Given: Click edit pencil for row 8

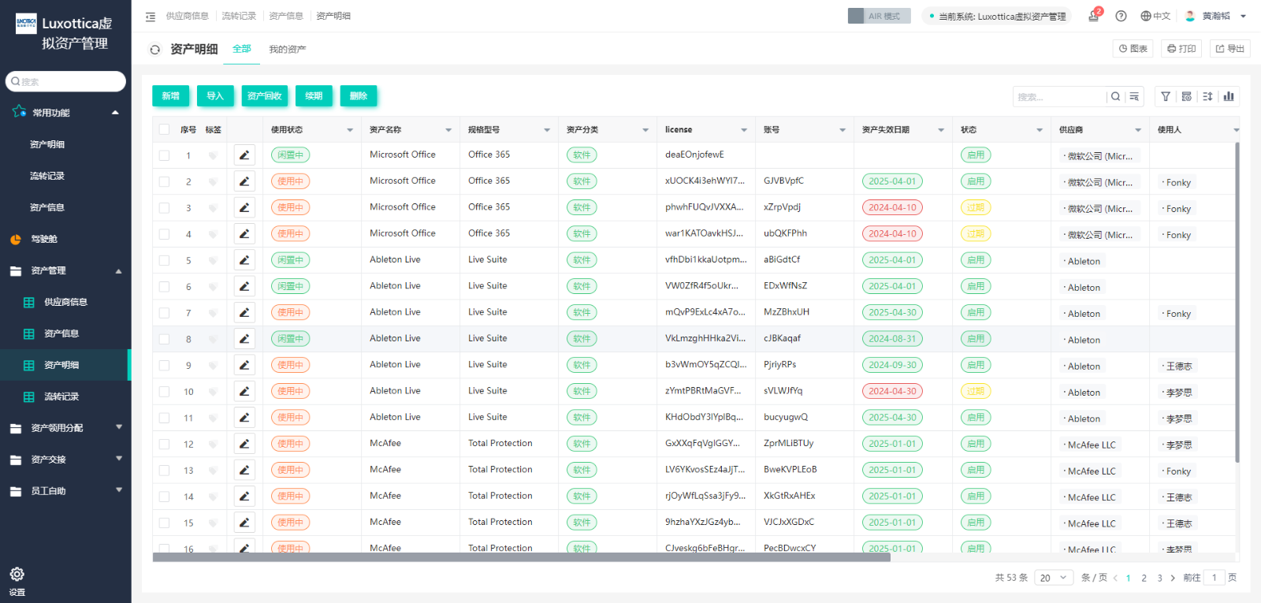Looking at the screenshot, I should click(x=244, y=339).
